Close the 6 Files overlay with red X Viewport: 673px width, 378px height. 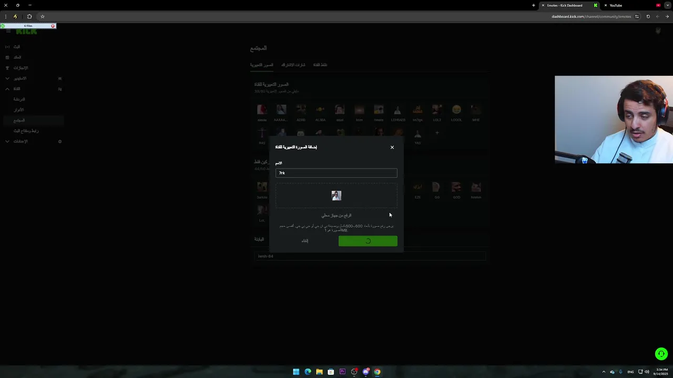[x=53, y=26]
